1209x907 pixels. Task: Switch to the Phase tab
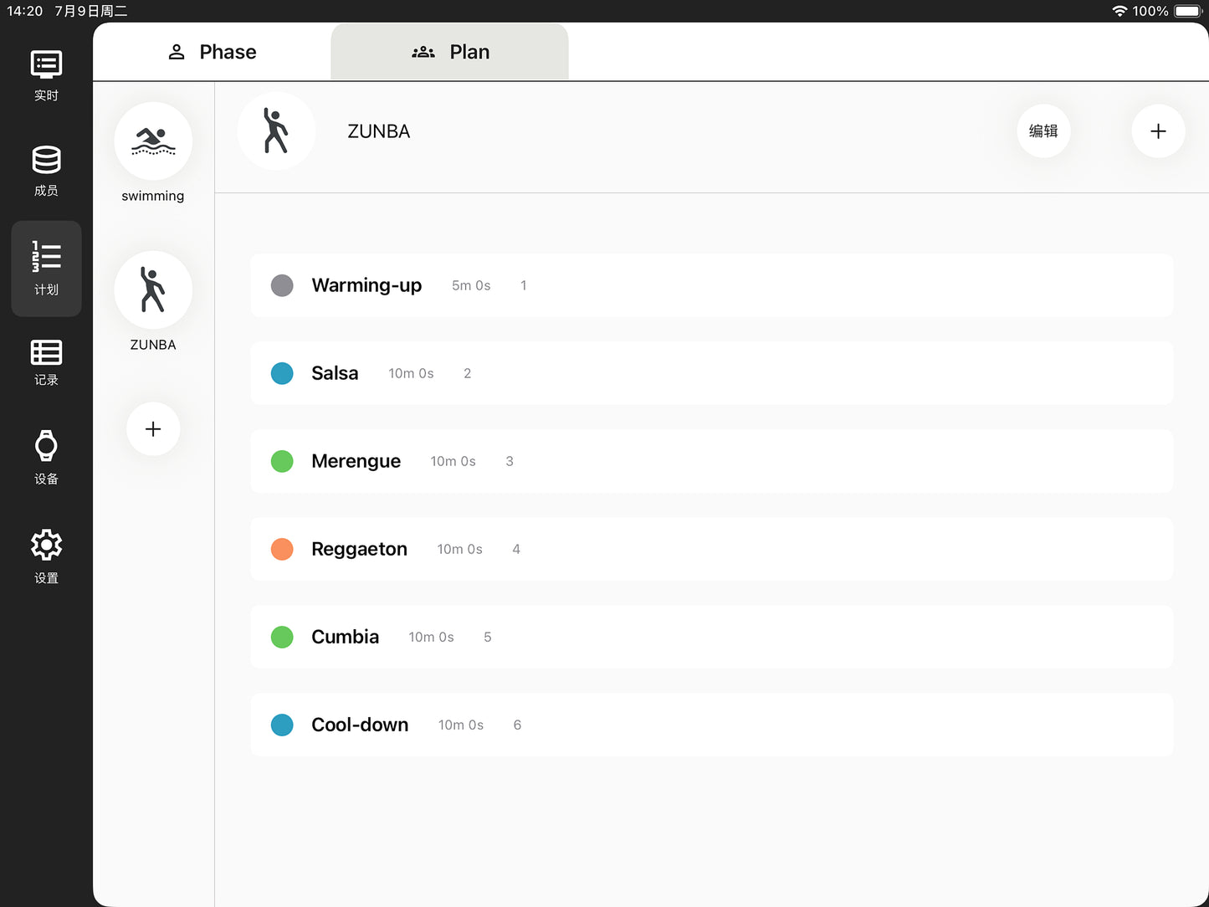(213, 52)
